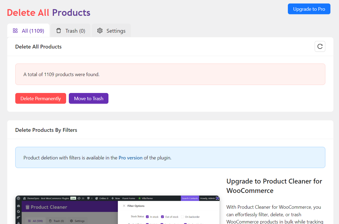Image resolution: width=339 pixels, height=224 pixels.
Task: Click the 'A total of 1109 products were found.' notice
Action: point(170,74)
